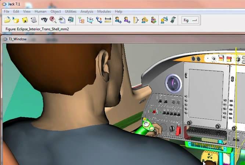
Task: Click the red guarded switch on lower panel
Action: [178, 130]
